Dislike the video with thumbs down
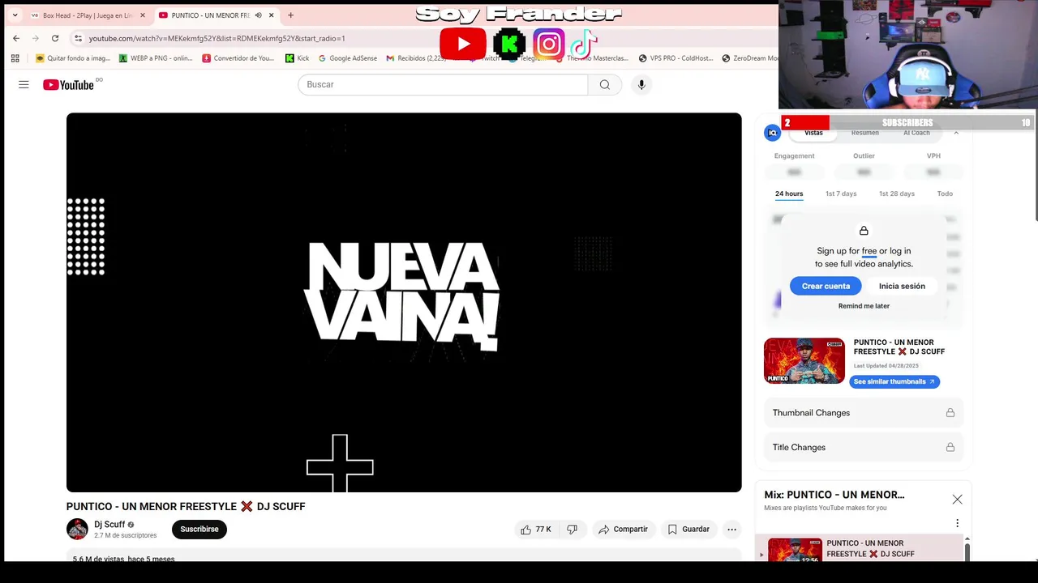The height and width of the screenshot is (583, 1038). point(572,530)
